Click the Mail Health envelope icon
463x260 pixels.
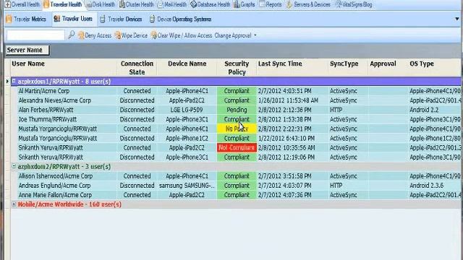click(161, 4)
